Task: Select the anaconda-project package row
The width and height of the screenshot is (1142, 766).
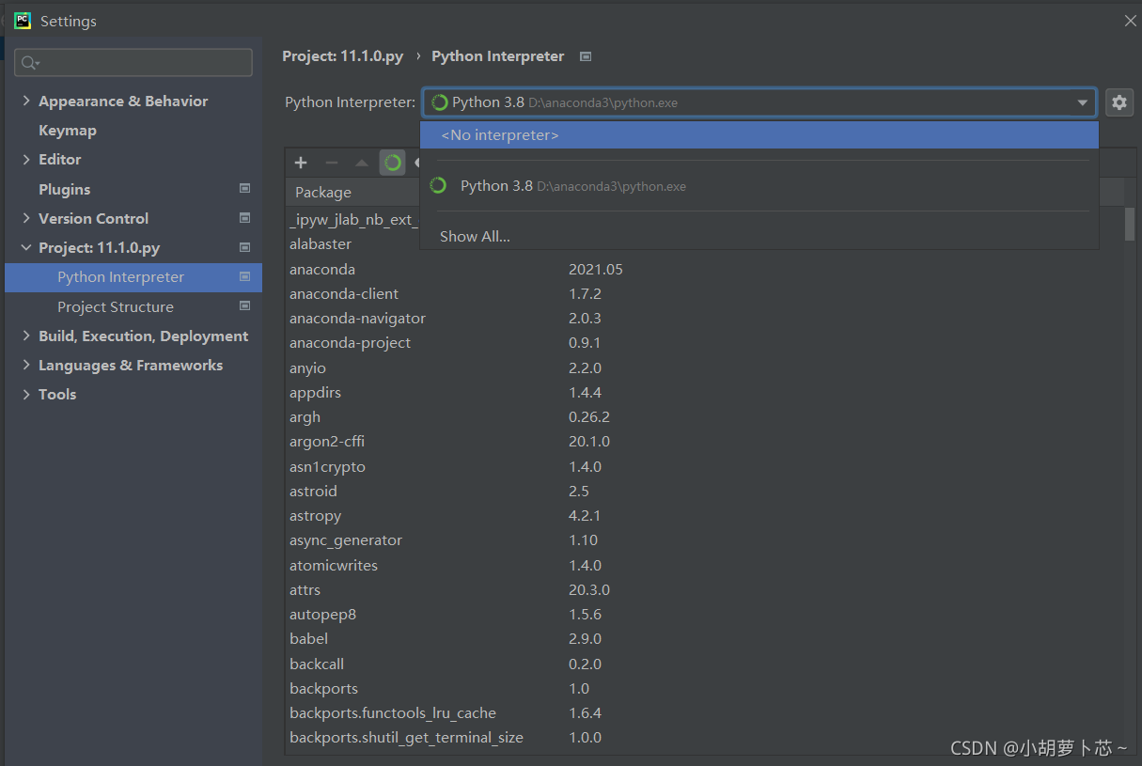Action: point(705,343)
